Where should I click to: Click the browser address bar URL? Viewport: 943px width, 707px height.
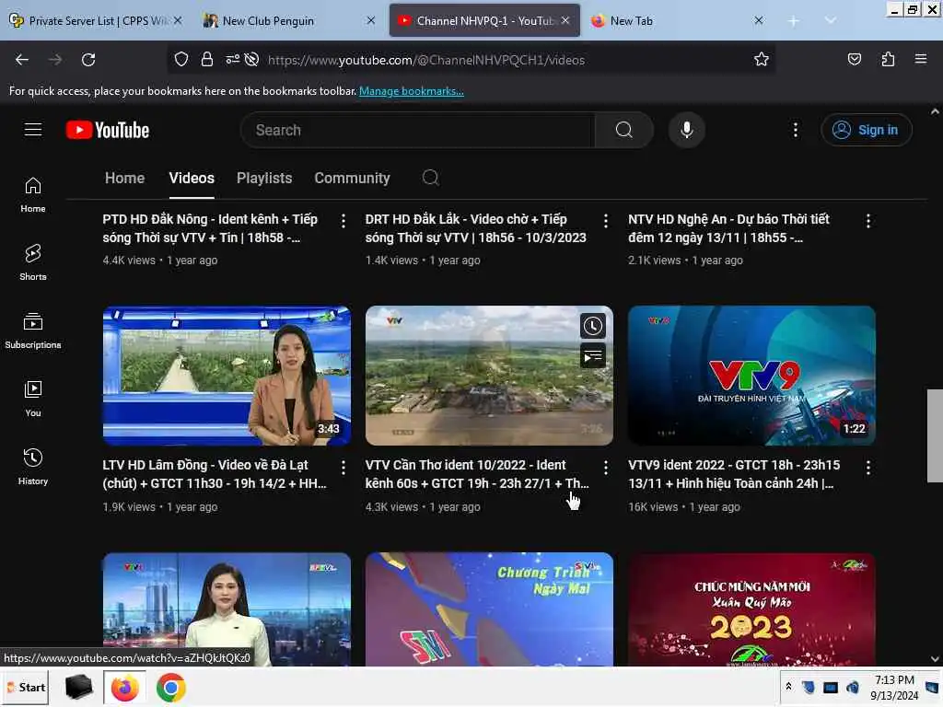(425, 60)
